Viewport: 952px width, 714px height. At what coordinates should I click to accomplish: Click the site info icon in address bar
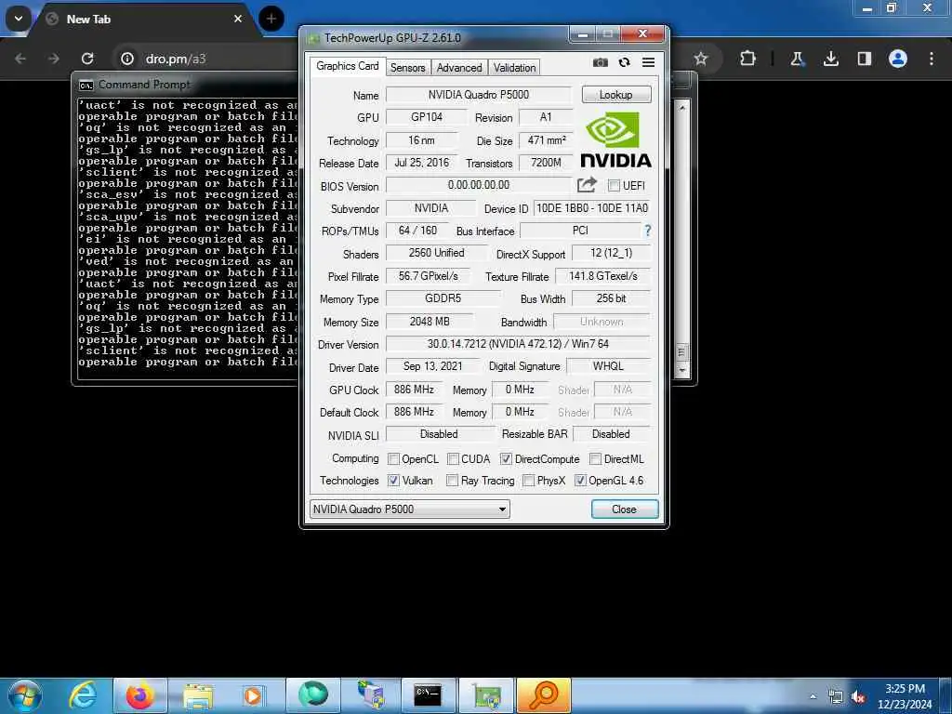(126, 59)
